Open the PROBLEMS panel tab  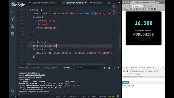[24, 68]
